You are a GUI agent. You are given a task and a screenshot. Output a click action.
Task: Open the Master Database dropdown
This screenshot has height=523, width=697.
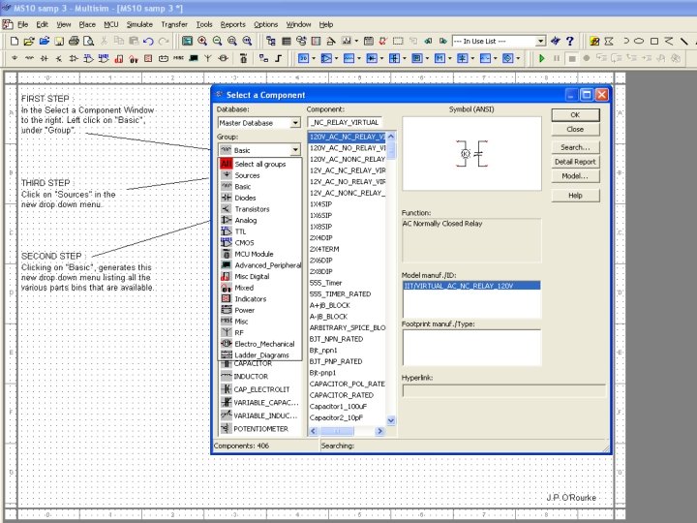coord(295,123)
